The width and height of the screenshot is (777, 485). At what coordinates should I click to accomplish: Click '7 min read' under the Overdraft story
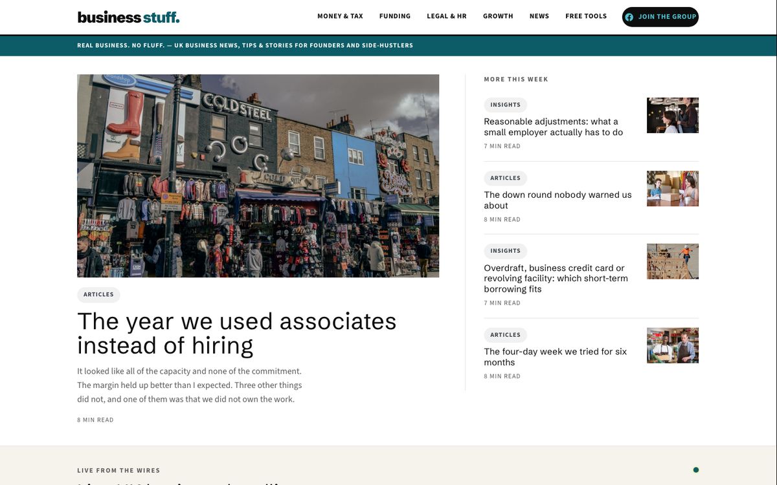[x=502, y=303]
